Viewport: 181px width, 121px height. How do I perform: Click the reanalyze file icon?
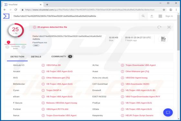tap(159, 27)
